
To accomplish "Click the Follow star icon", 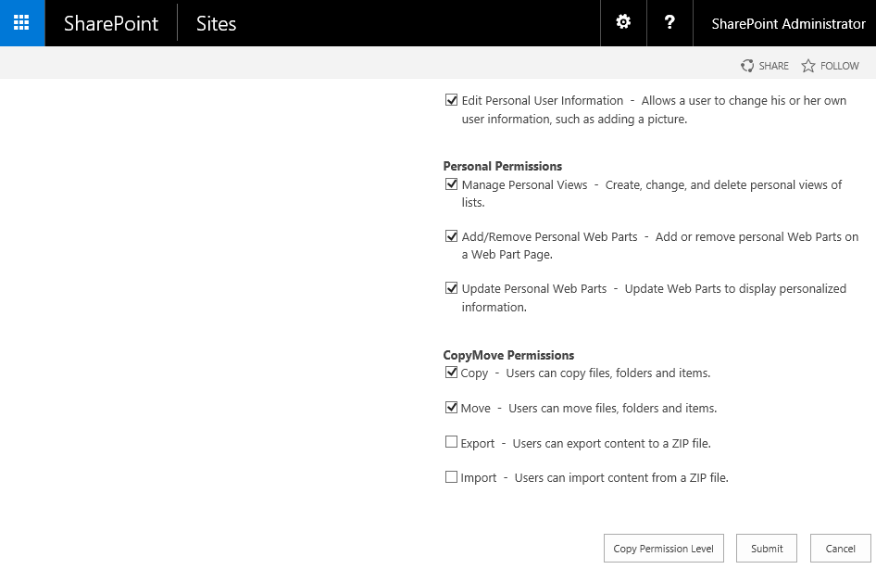I will tap(808, 66).
